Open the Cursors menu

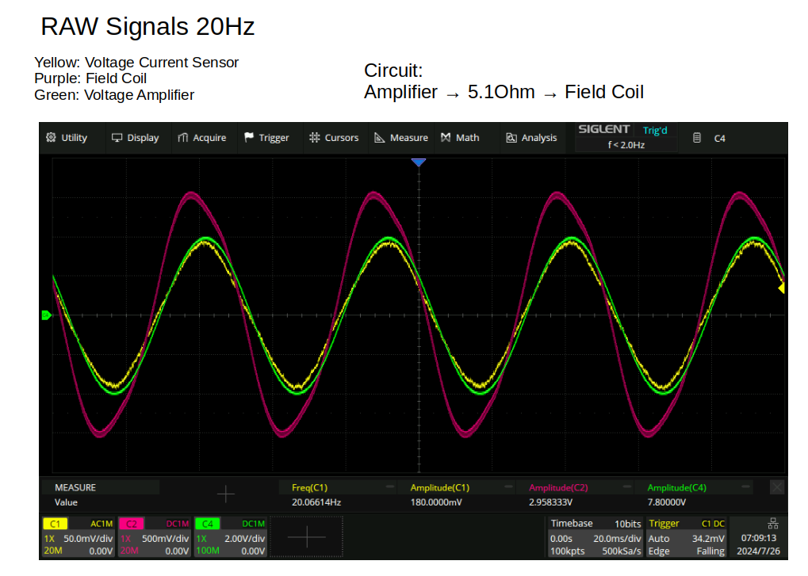point(334,138)
